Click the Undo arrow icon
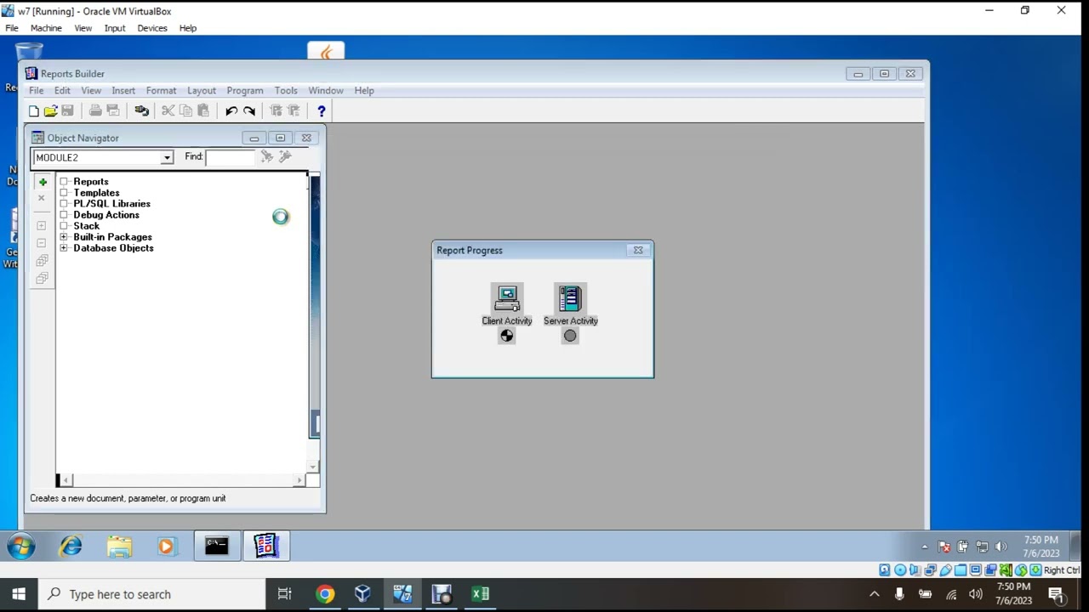The height and width of the screenshot is (612, 1089). (x=231, y=110)
